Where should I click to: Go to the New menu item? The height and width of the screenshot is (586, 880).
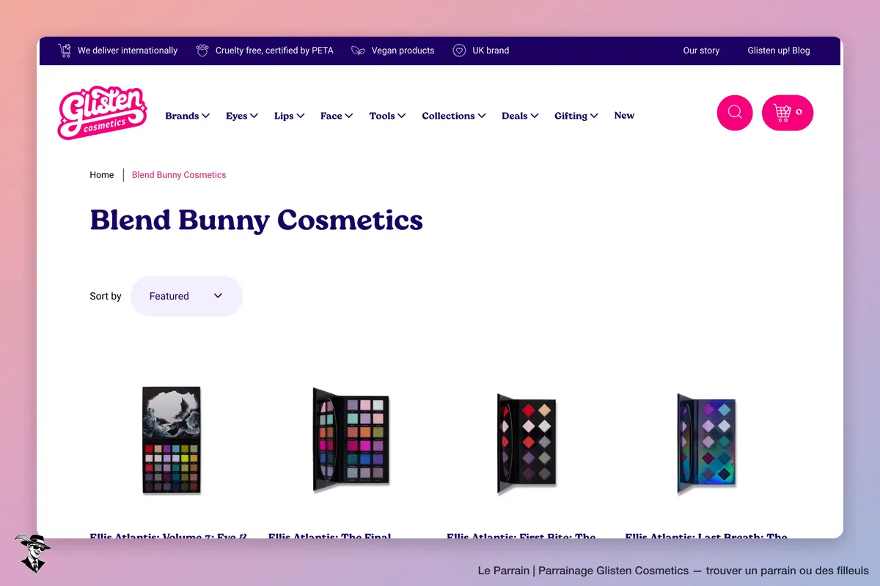coord(624,115)
